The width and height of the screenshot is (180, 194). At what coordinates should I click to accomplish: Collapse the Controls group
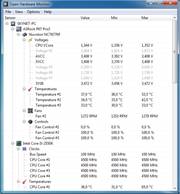tap(24, 122)
